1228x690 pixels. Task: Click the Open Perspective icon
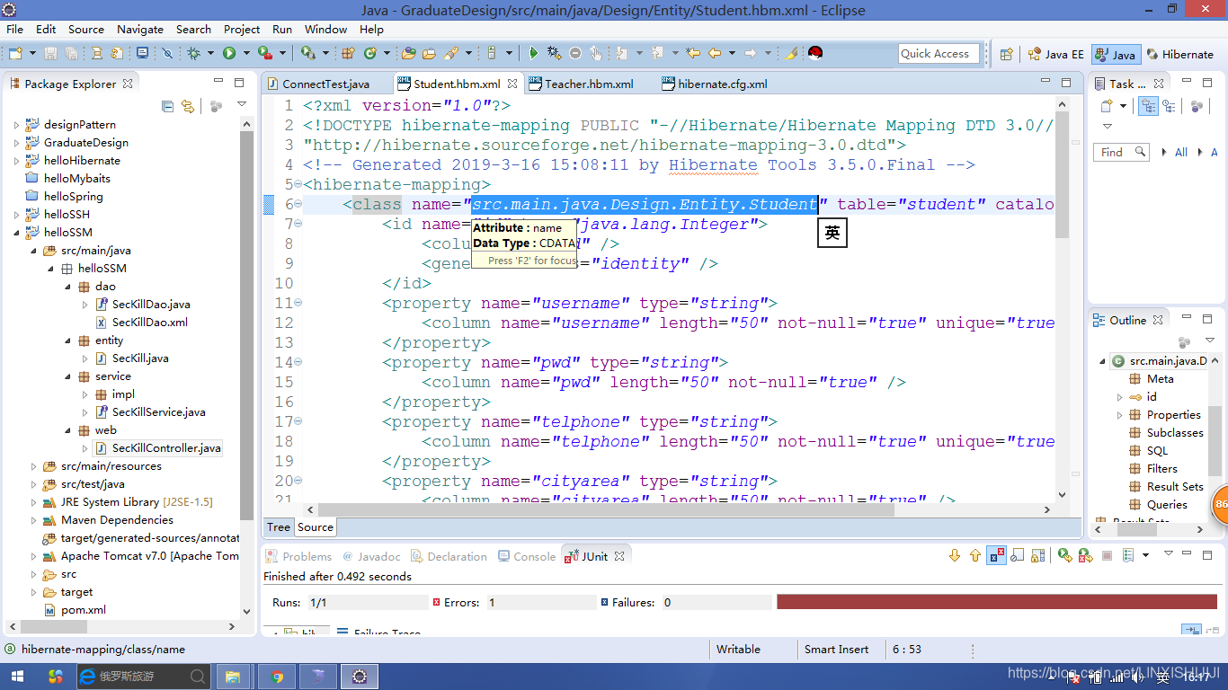coord(1007,54)
